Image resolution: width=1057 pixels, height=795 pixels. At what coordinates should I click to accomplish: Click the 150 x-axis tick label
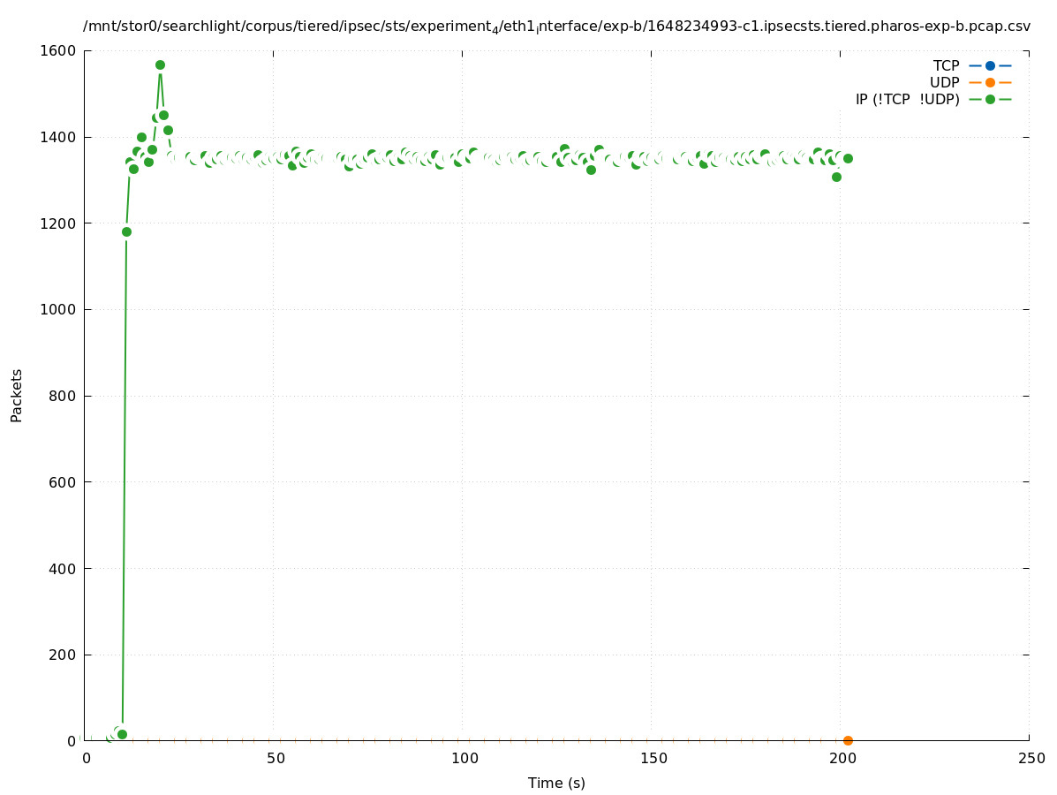tap(653, 759)
